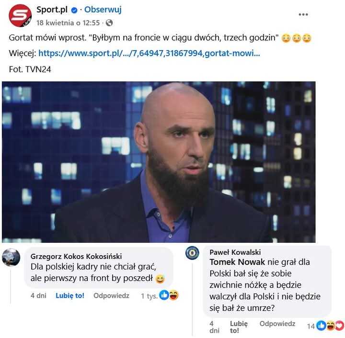The width and height of the screenshot is (345, 338).
Task: Open the post timestamp 18 kwietnia
Action: (68, 23)
